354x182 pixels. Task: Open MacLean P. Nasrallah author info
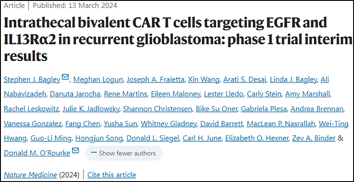[x=280, y=124]
